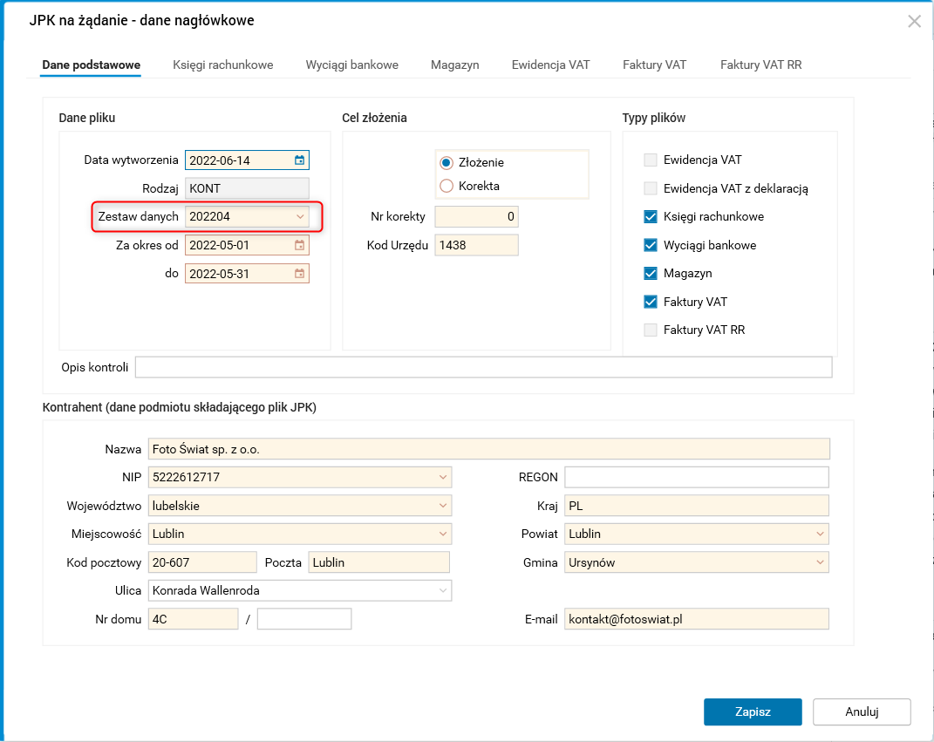Uncheck the Księgi rachunkowe checkbox
The image size is (934, 742).
pos(650,216)
